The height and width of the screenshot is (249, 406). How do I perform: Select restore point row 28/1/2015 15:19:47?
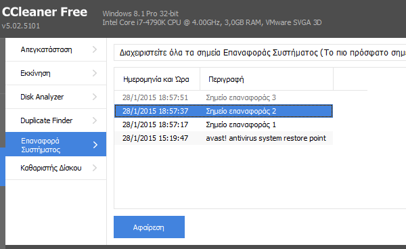click(x=223, y=138)
